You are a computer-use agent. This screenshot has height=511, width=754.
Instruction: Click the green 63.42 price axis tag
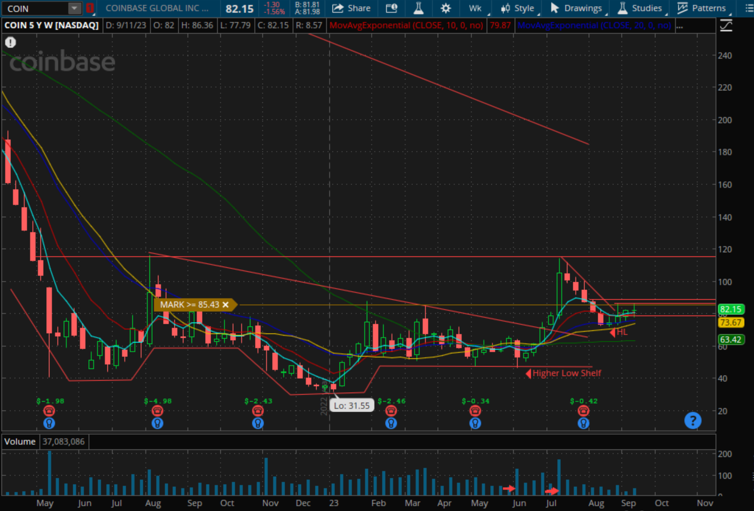731,340
